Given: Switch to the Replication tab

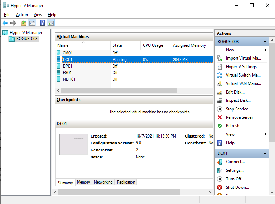Looking at the screenshot, I should tap(126, 182).
